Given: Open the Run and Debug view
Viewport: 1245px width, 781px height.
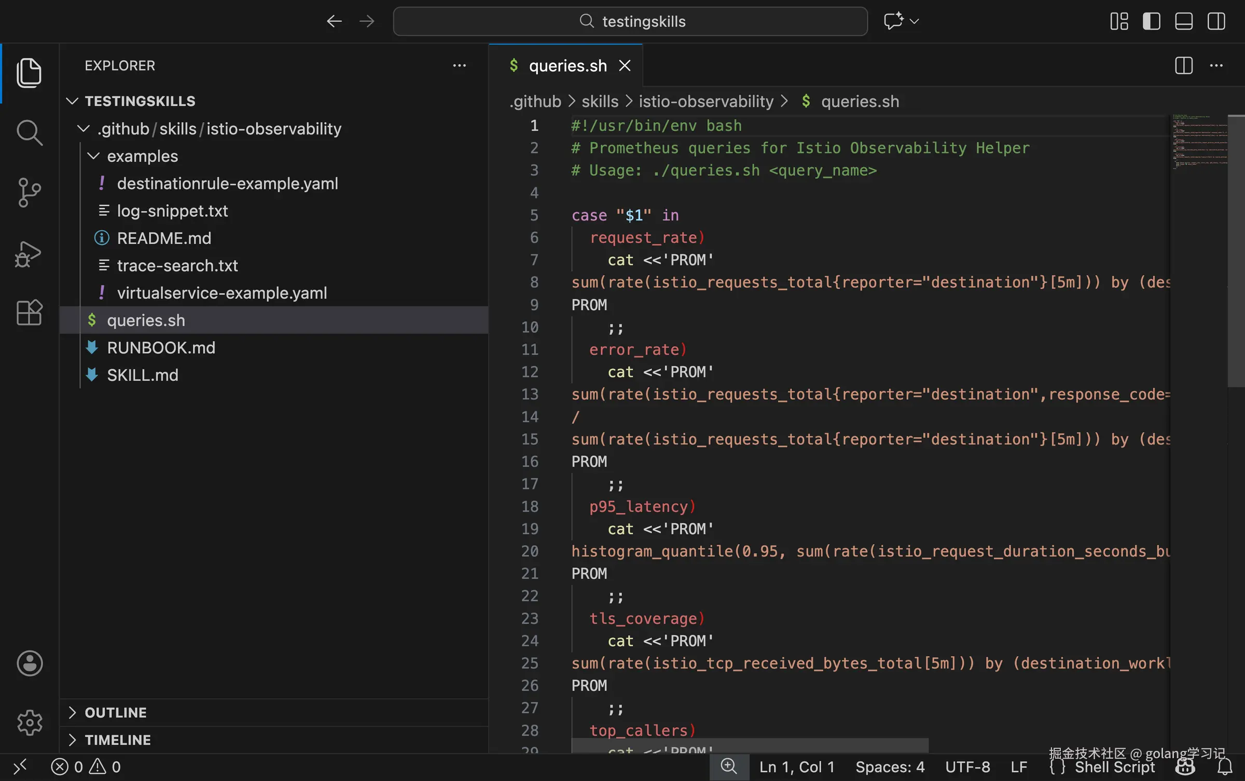Looking at the screenshot, I should (x=29, y=254).
